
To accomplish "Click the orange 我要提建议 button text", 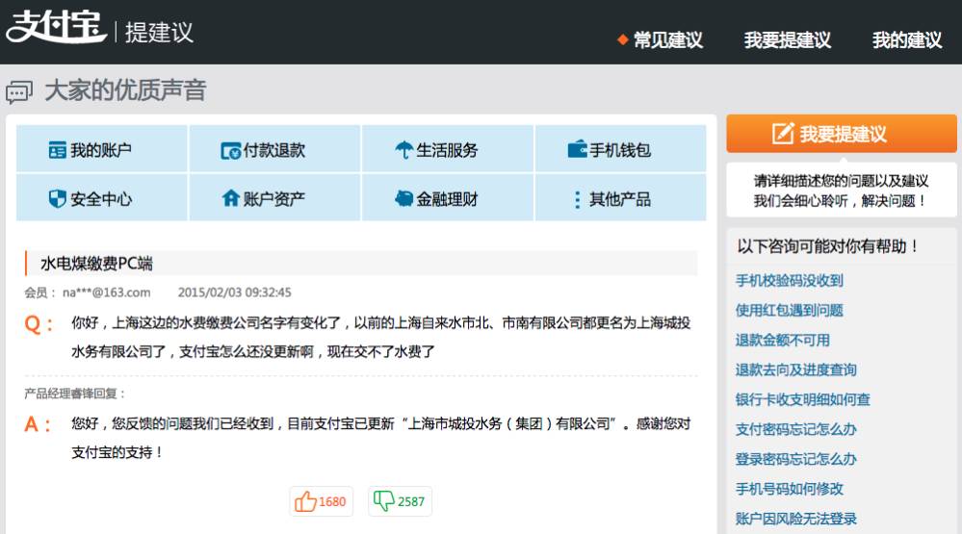I will coord(843,134).
